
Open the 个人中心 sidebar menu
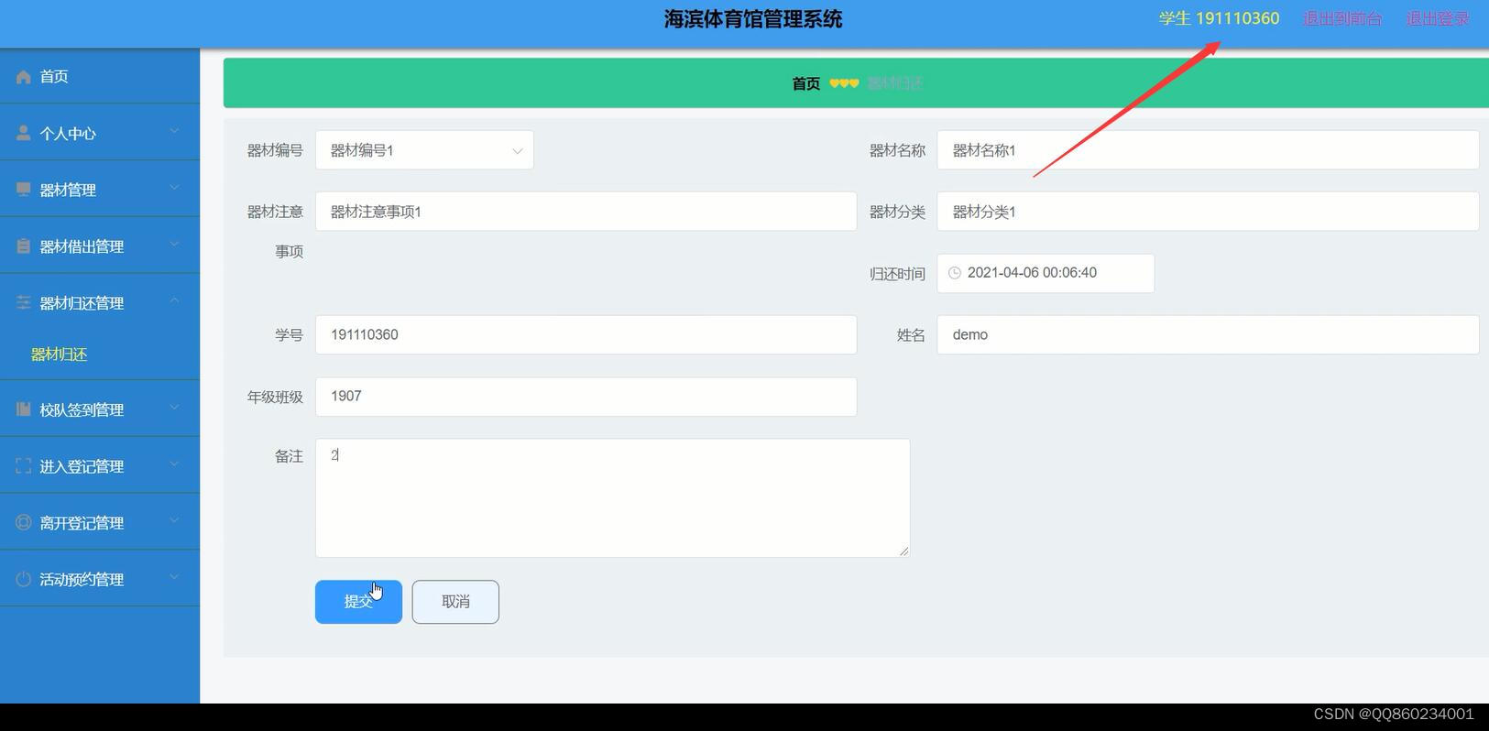point(100,133)
